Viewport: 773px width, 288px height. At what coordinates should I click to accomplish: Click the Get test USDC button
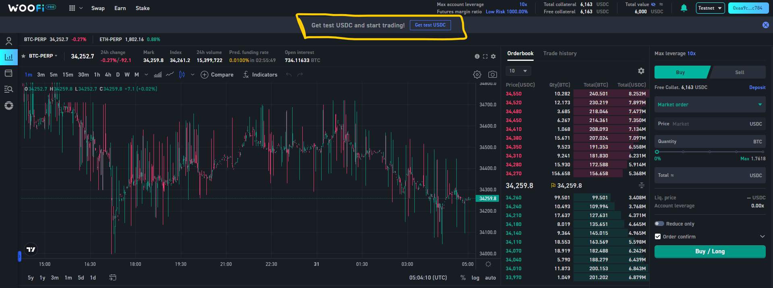430,25
